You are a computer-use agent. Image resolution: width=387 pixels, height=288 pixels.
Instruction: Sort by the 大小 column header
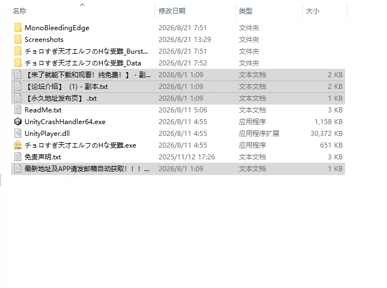tap(313, 11)
